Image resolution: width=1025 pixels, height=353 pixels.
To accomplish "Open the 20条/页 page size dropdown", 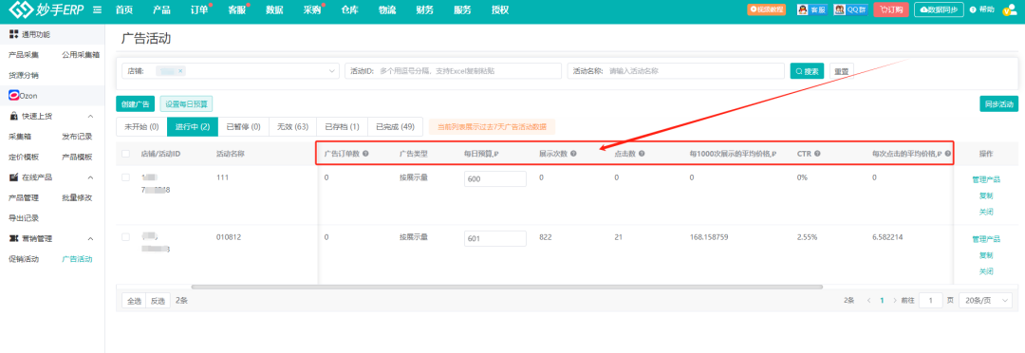I will pyautogui.click(x=985, y=300).
